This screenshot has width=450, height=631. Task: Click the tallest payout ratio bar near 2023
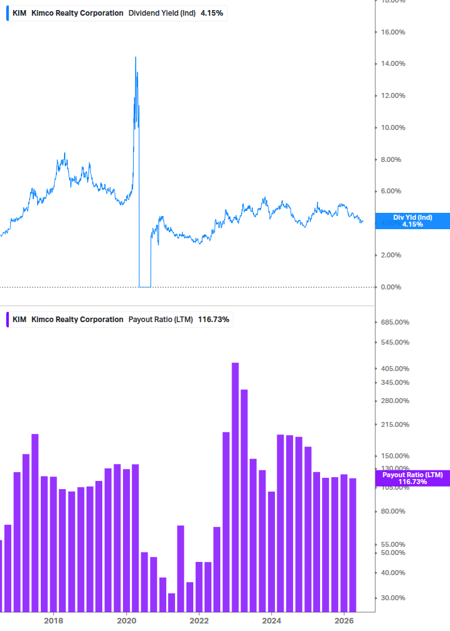[x=235, y=487]
